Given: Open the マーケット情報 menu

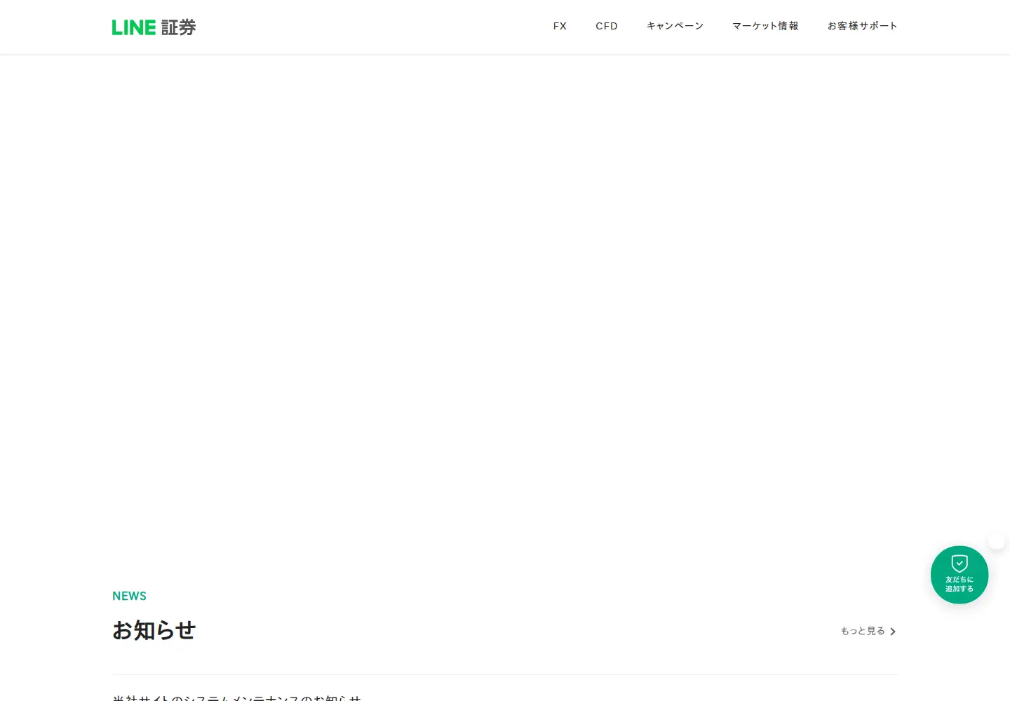Looking at the screenshot, I should click(765, 26).
